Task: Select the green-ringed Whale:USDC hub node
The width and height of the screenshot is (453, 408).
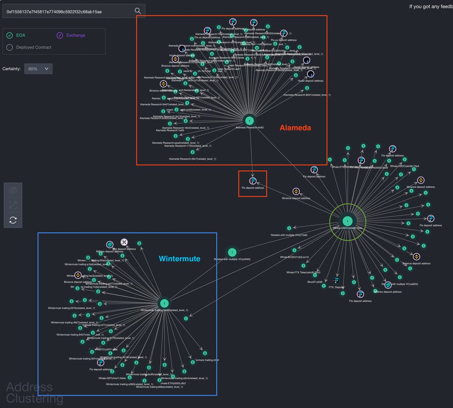Action: click(348, 222)
